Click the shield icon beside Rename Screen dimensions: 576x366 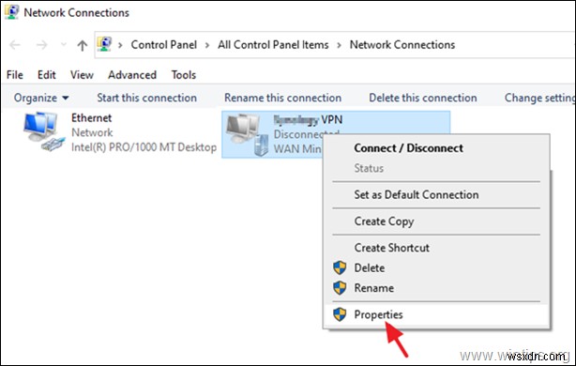pos(340,288)
